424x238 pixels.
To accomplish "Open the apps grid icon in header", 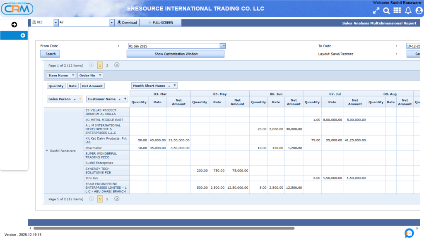I will pyautogui.click(x=397, y=10).
